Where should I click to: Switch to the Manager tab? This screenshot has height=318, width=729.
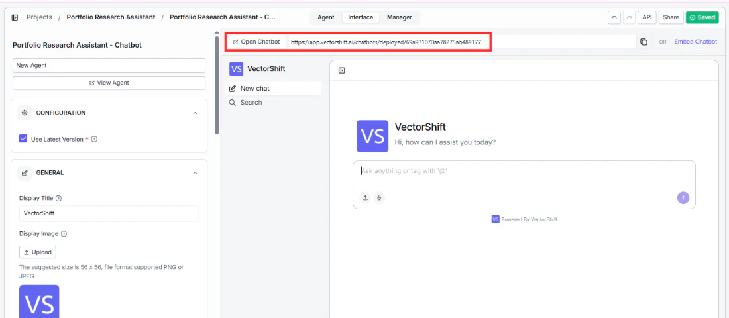point(400,17)
